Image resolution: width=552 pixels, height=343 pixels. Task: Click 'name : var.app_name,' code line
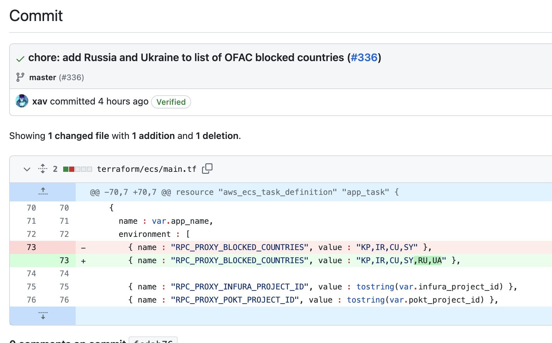coord(166,221)
